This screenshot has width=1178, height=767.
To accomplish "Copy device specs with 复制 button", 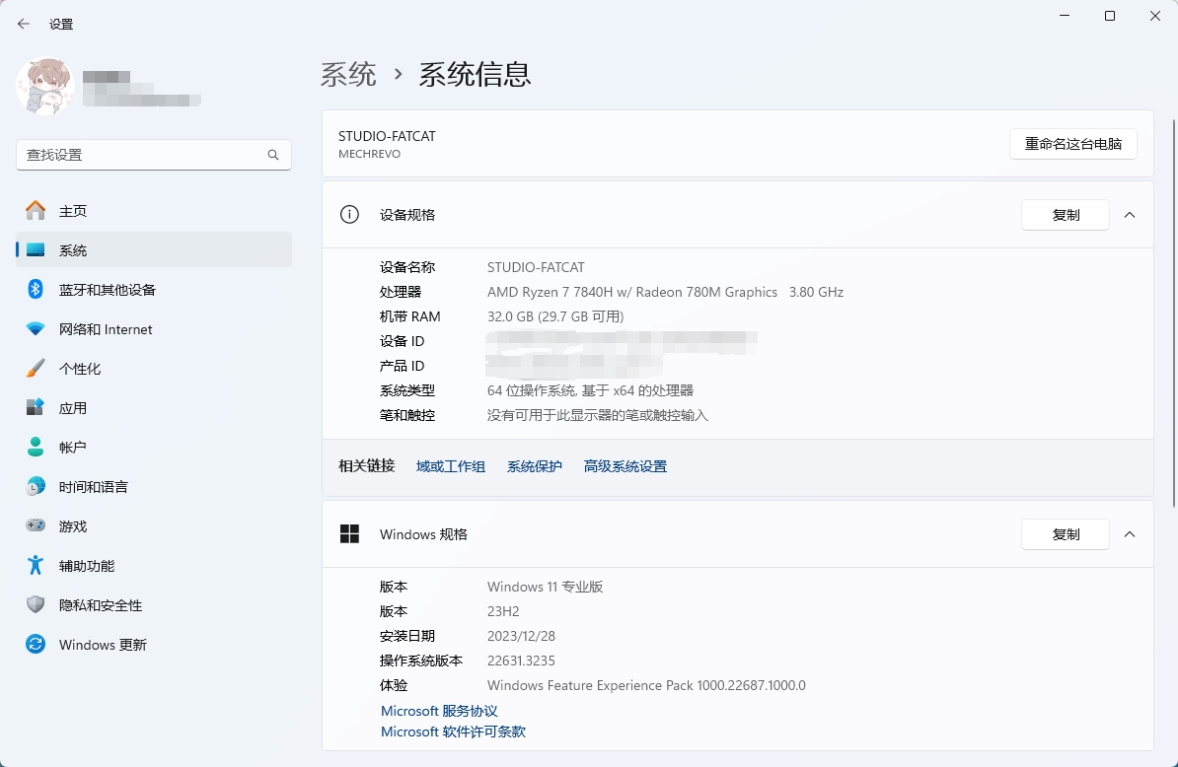I will (1066, 215).
